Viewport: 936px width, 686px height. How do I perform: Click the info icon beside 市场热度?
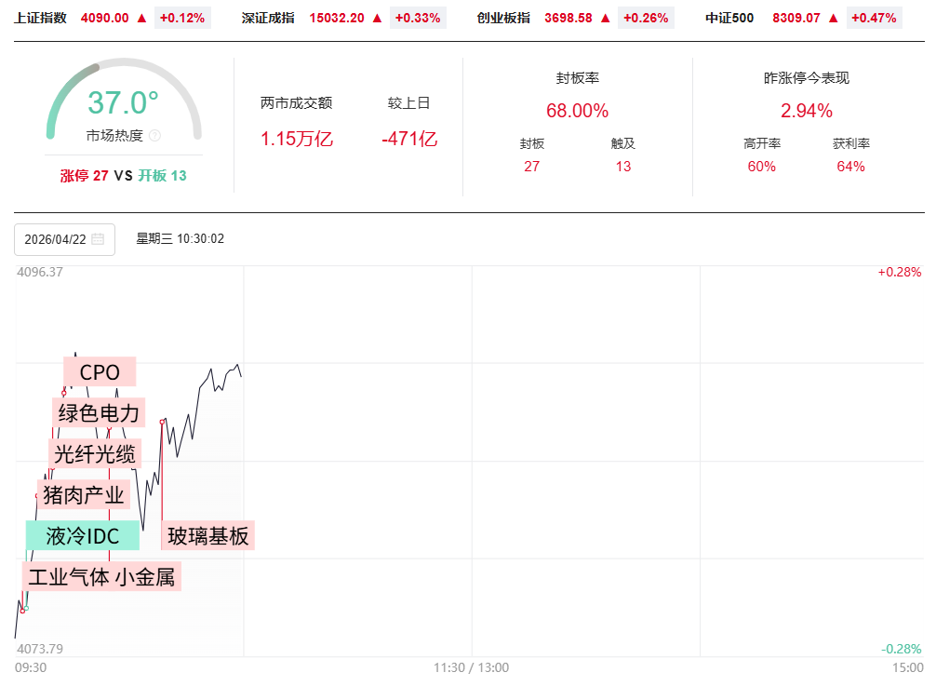pyautogui.click(x=154, y=136)
